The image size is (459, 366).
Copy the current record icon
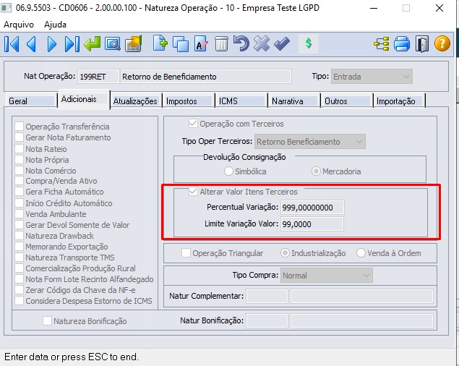pyautogui.click(x=181, y=44)
